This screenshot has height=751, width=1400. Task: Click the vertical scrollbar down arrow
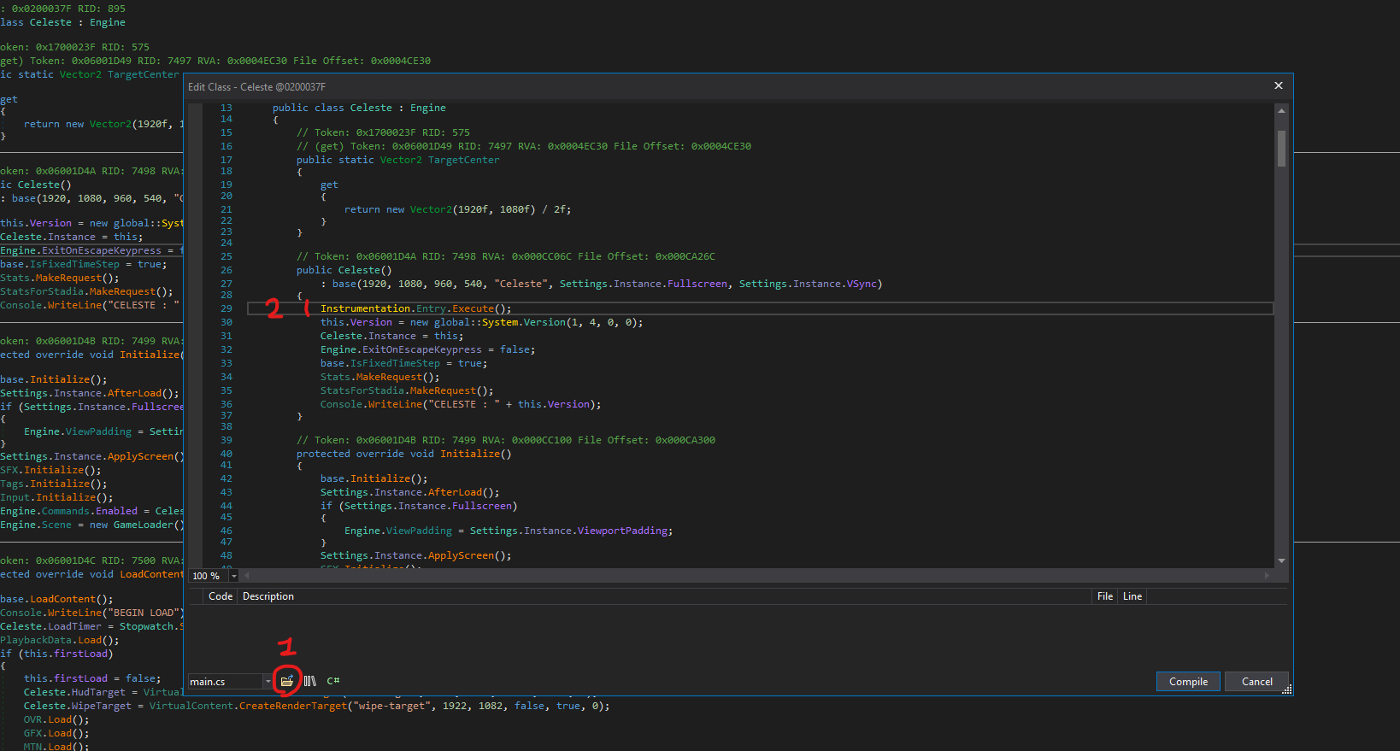click(1281, 560)
